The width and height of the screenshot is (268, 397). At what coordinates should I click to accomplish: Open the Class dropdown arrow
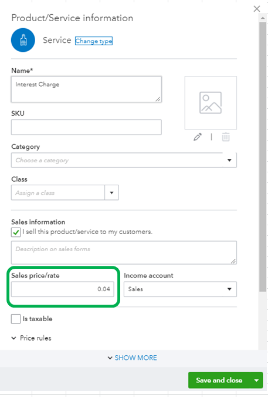(x=111, y=193)
